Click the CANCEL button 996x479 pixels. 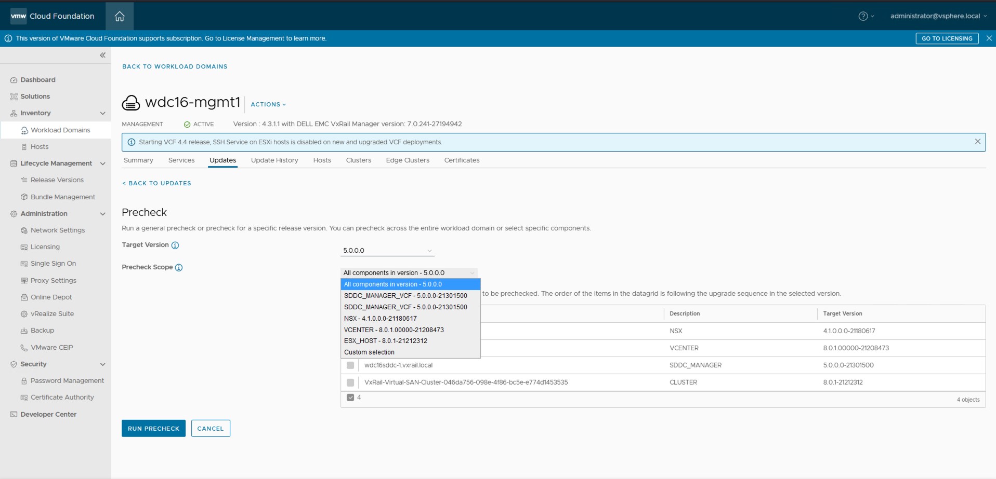211,429
